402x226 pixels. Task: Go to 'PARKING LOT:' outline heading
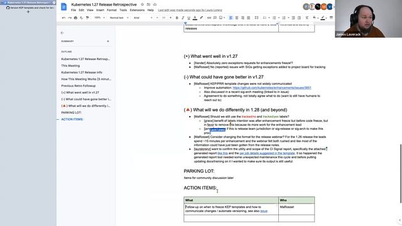(x=71, y=112)
